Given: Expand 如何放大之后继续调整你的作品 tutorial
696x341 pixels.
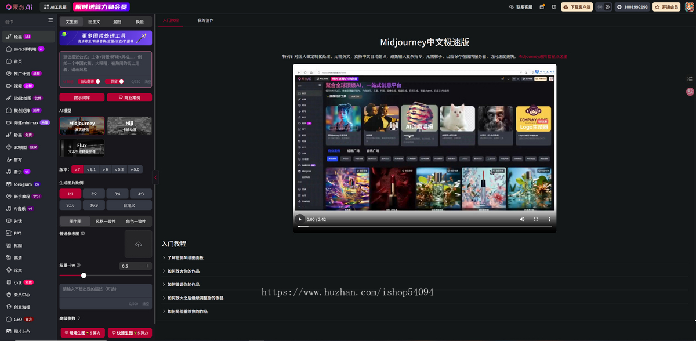Looking at the screenshot, I should coord(192,298).
